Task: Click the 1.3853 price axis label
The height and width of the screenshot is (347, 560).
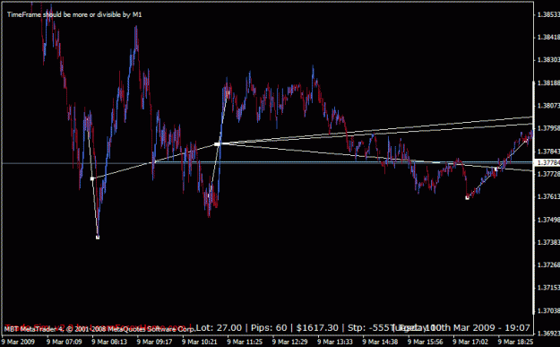Action: (548, 14)
